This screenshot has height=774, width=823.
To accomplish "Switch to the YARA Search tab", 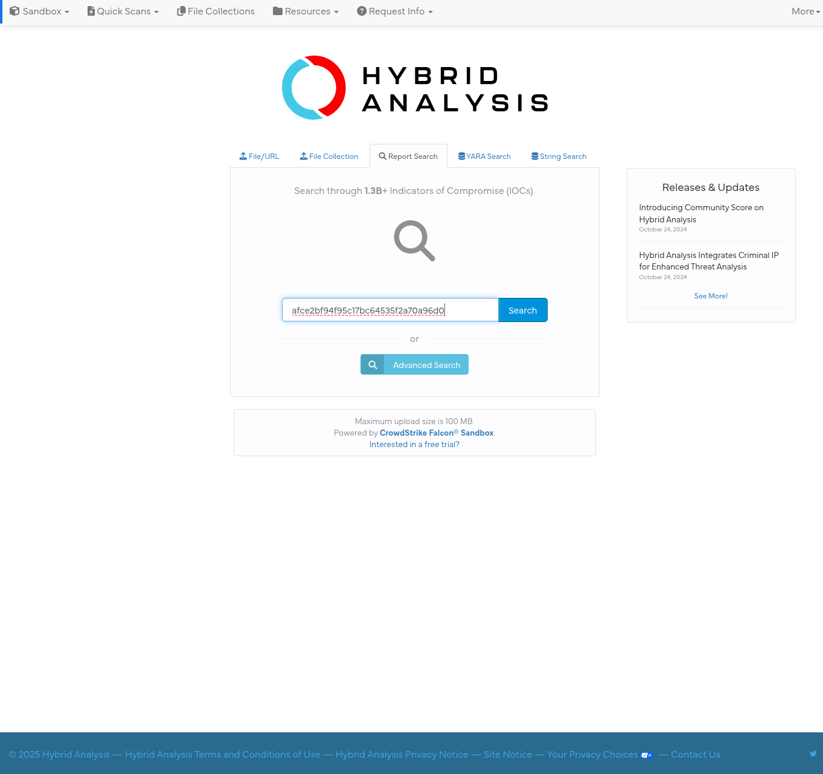I will 484,156.
